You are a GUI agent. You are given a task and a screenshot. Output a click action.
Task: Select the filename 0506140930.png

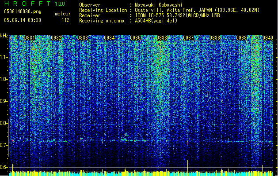(x=23, y=11)
